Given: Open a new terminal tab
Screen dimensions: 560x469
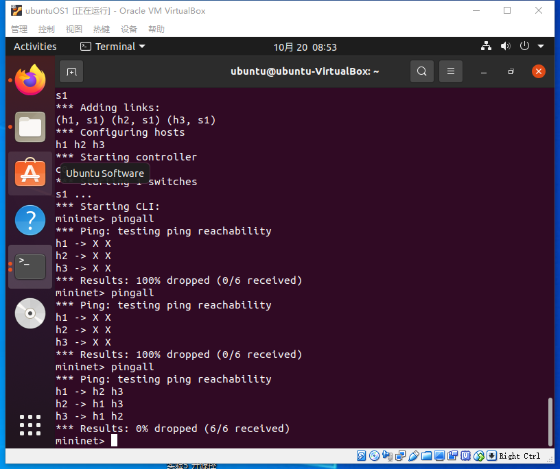Looking at the screenshot, I should click(71, 72).
